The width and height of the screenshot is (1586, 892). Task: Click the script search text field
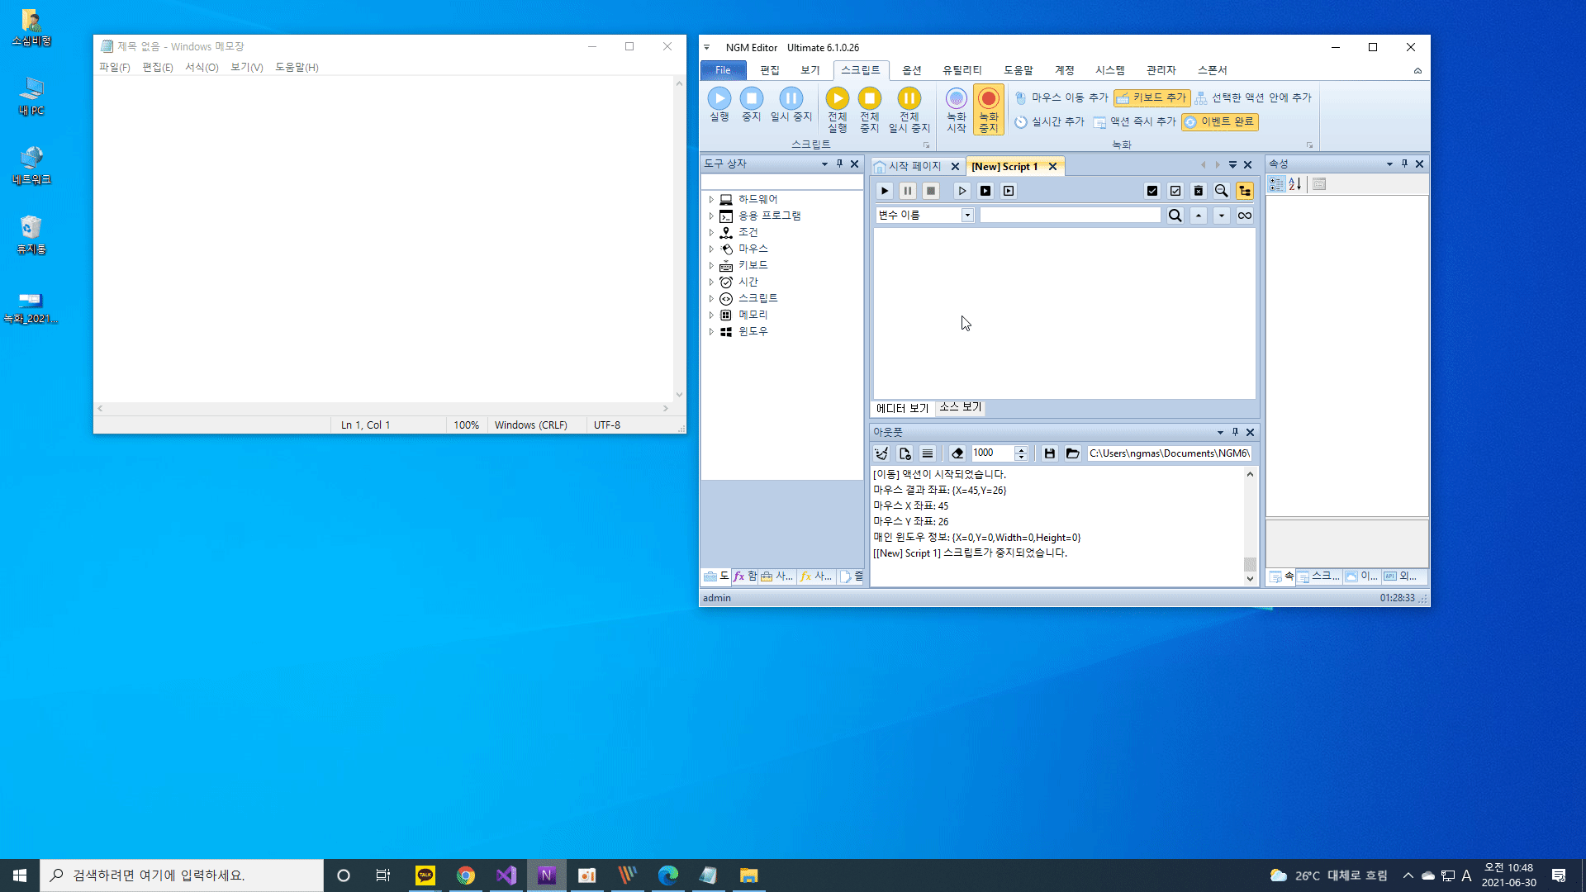coord(1070,216)
